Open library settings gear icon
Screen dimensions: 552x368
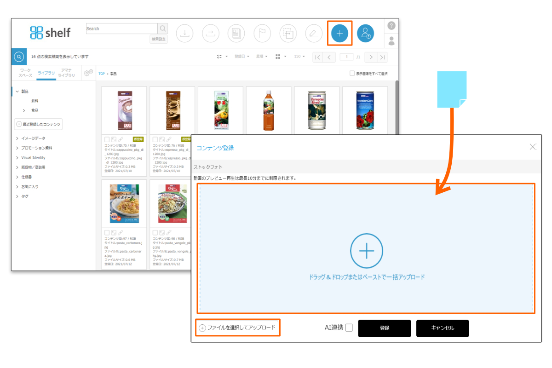tap(88, 72)
